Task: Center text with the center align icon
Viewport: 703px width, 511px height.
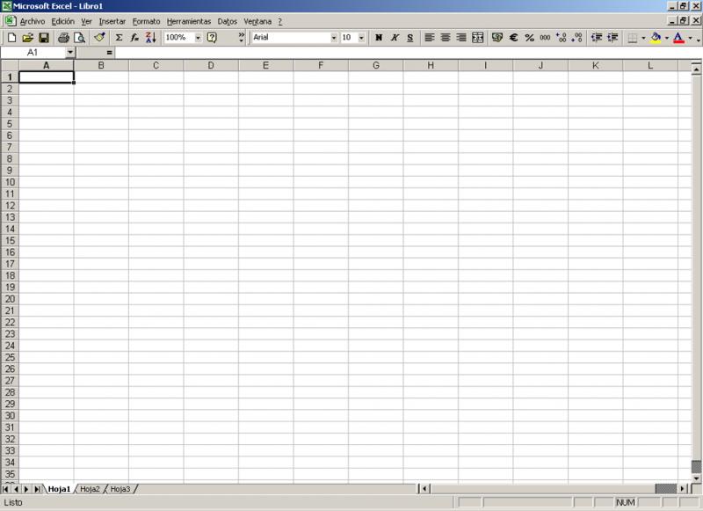Action: click(x=446, y=38)
